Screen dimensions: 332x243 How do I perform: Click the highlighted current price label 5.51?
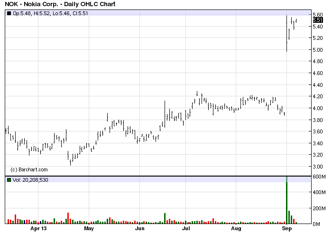coord(318,20)
